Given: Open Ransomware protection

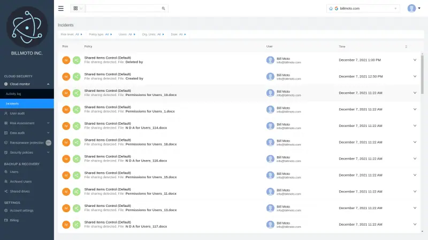Looking at the screenshot, I should [27, 142].
